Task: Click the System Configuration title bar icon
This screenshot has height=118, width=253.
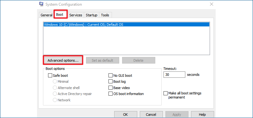Action: tap(41, 4)
